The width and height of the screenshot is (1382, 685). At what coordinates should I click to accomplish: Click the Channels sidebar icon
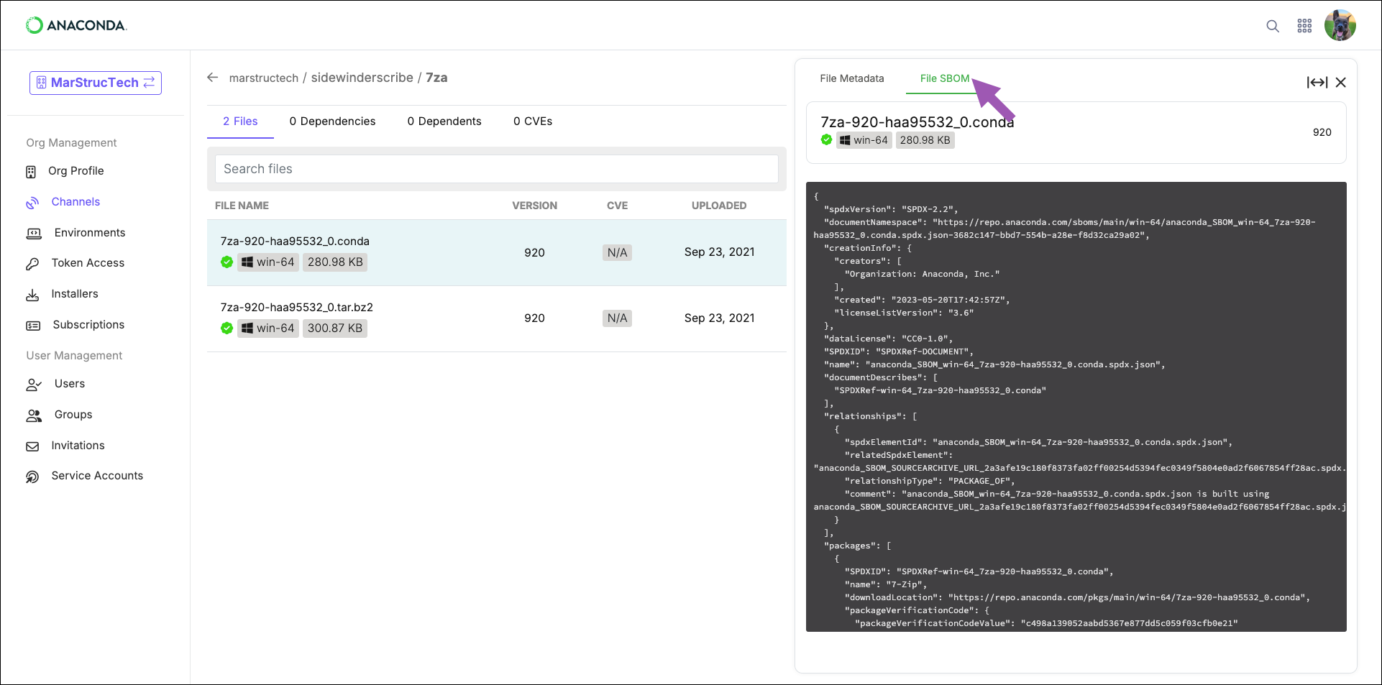click(x=32, y=203)
